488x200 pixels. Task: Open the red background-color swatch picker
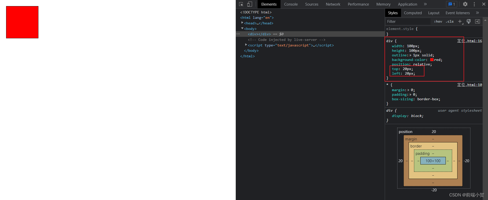click(432, 60)
